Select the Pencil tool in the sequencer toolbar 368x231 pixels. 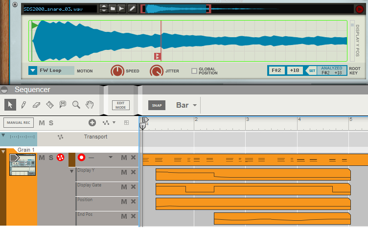[23, 104]
